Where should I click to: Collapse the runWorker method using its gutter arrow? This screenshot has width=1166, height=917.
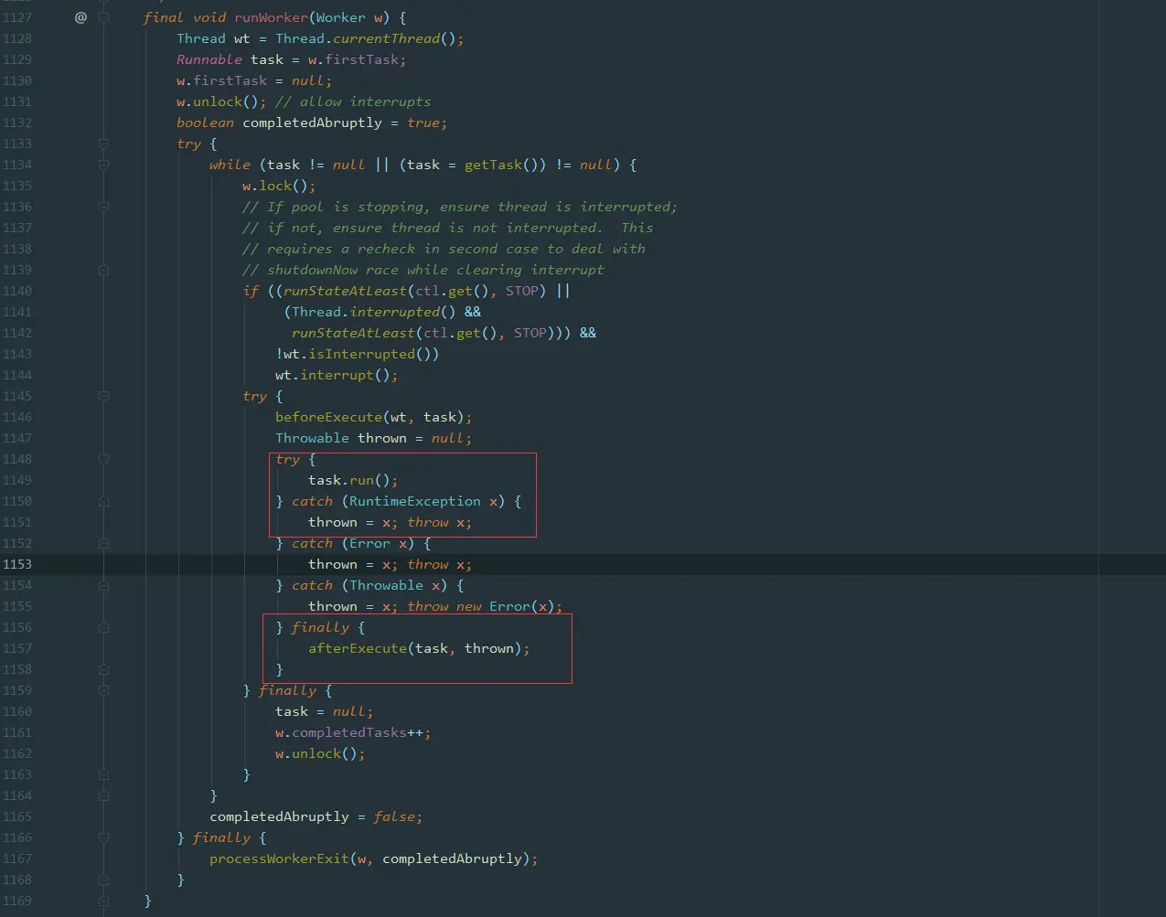click(x=102, y=16)
